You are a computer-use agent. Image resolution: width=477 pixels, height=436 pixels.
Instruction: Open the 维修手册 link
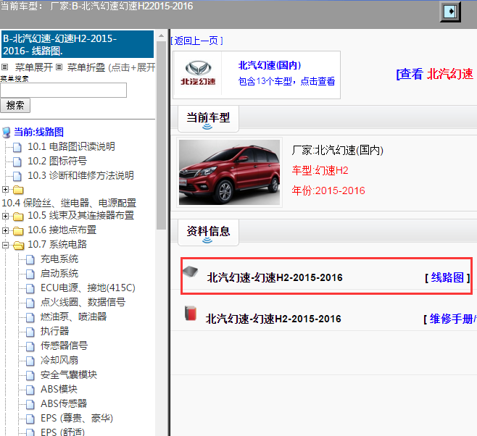(452, 319)
